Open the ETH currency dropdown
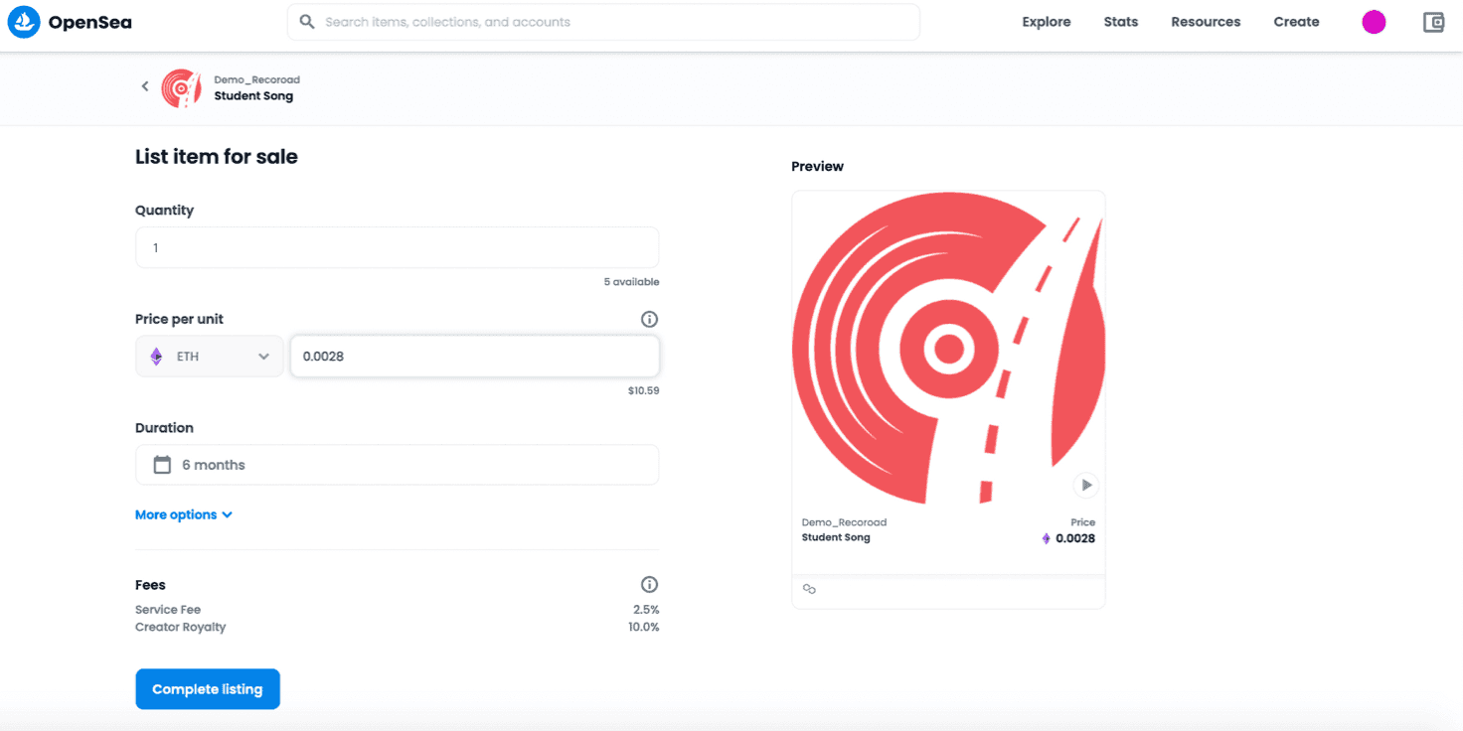Viewport: 1463px width, 731px height. (x=210, y=357)
